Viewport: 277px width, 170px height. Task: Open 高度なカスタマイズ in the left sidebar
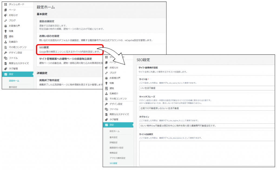[18, 63]
